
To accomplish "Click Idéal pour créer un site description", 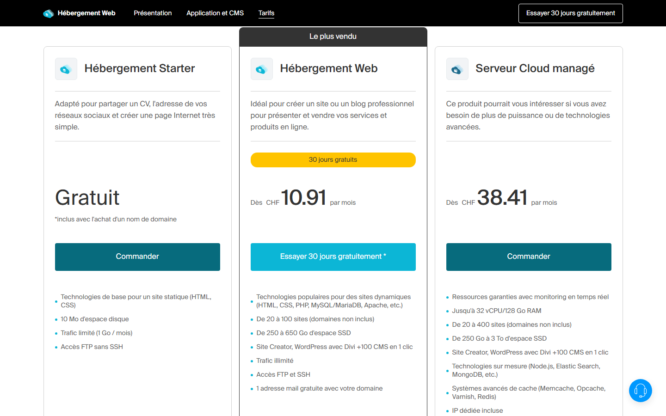I will tap(332, 116).
